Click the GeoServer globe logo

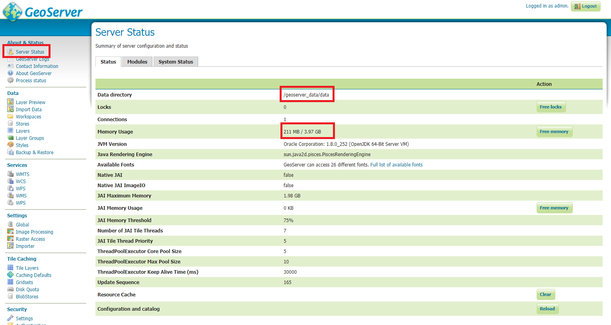(13, 12)
